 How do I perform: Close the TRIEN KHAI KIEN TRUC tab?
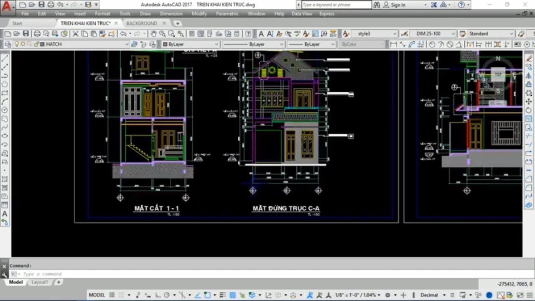[116, 23]
